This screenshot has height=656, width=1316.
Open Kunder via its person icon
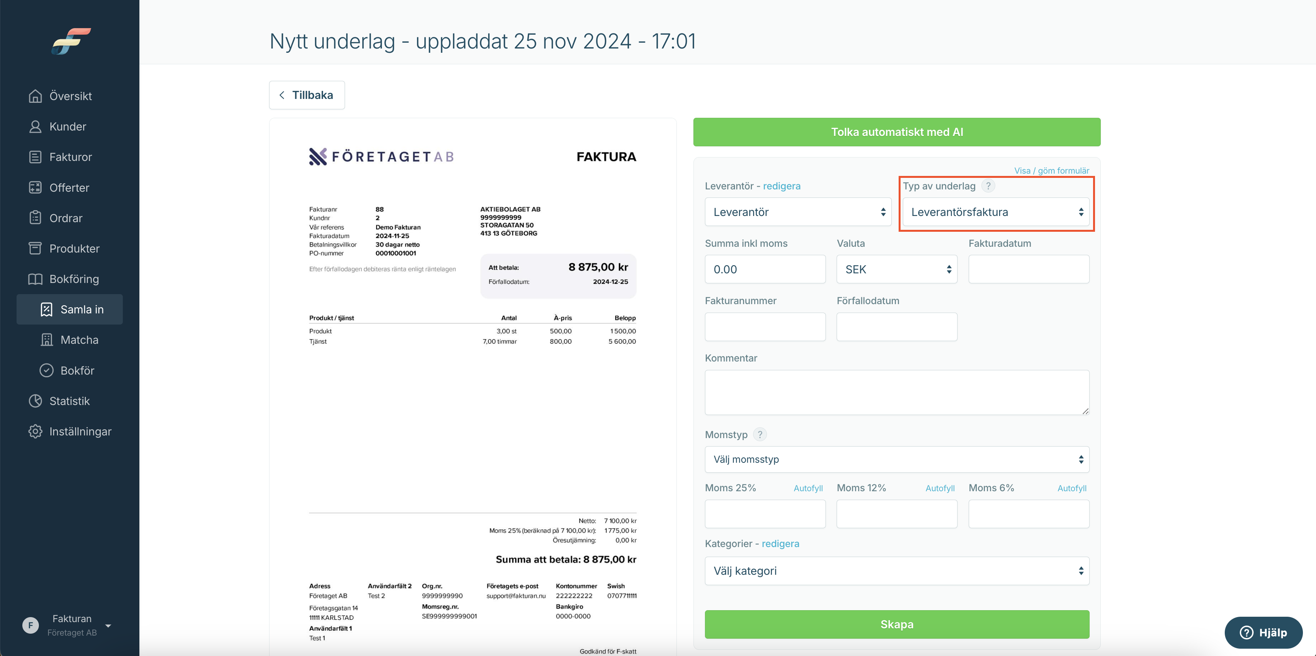pyautogui.click(x=35, y=127)
